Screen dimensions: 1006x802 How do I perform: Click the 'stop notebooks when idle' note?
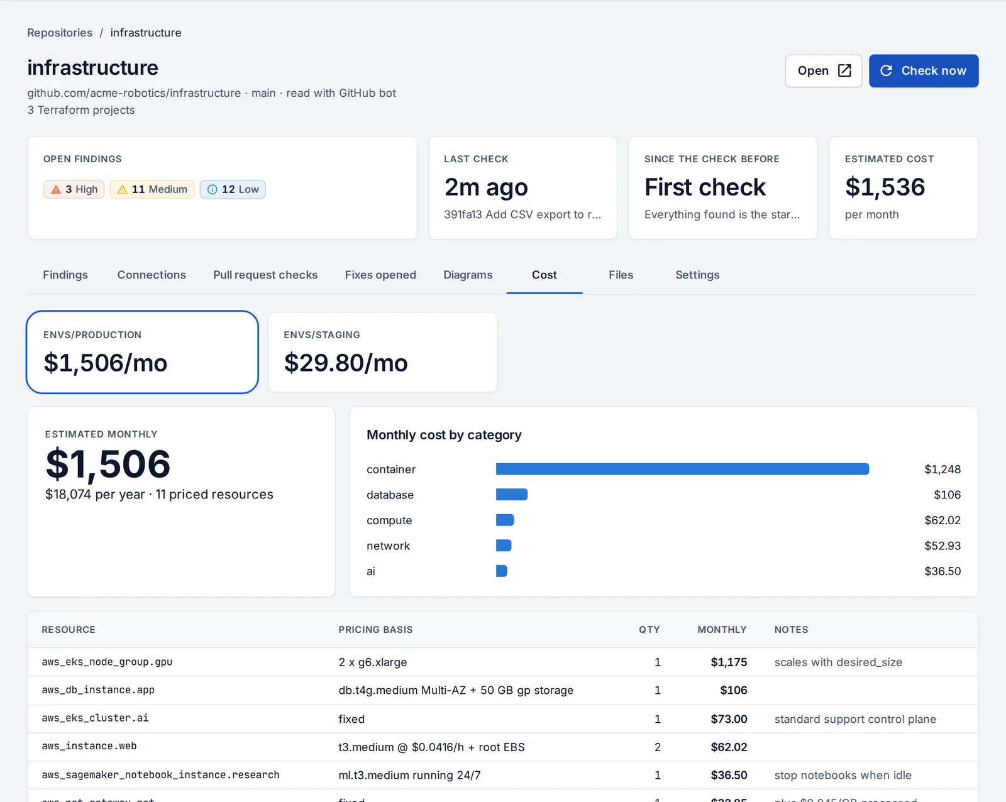click(843, 775)
